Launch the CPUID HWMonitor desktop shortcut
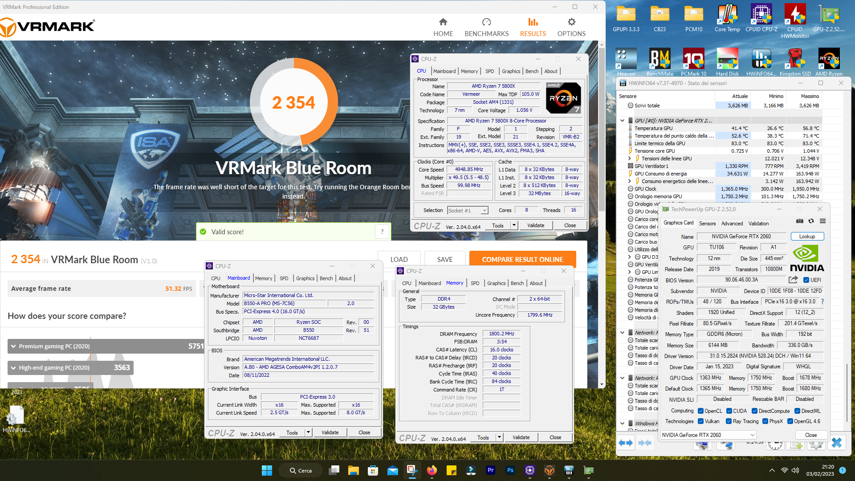The image size is (855, 481). (x=795, y=21)
